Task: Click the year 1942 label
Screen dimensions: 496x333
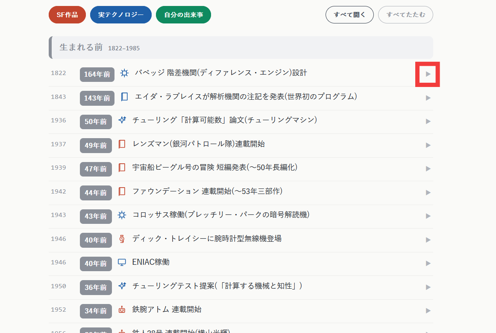Action: 59,191
